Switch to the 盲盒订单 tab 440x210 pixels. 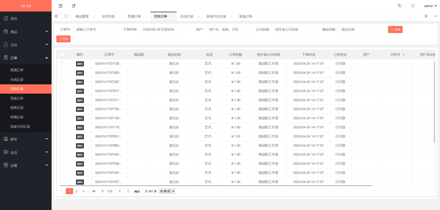(245, 16)
